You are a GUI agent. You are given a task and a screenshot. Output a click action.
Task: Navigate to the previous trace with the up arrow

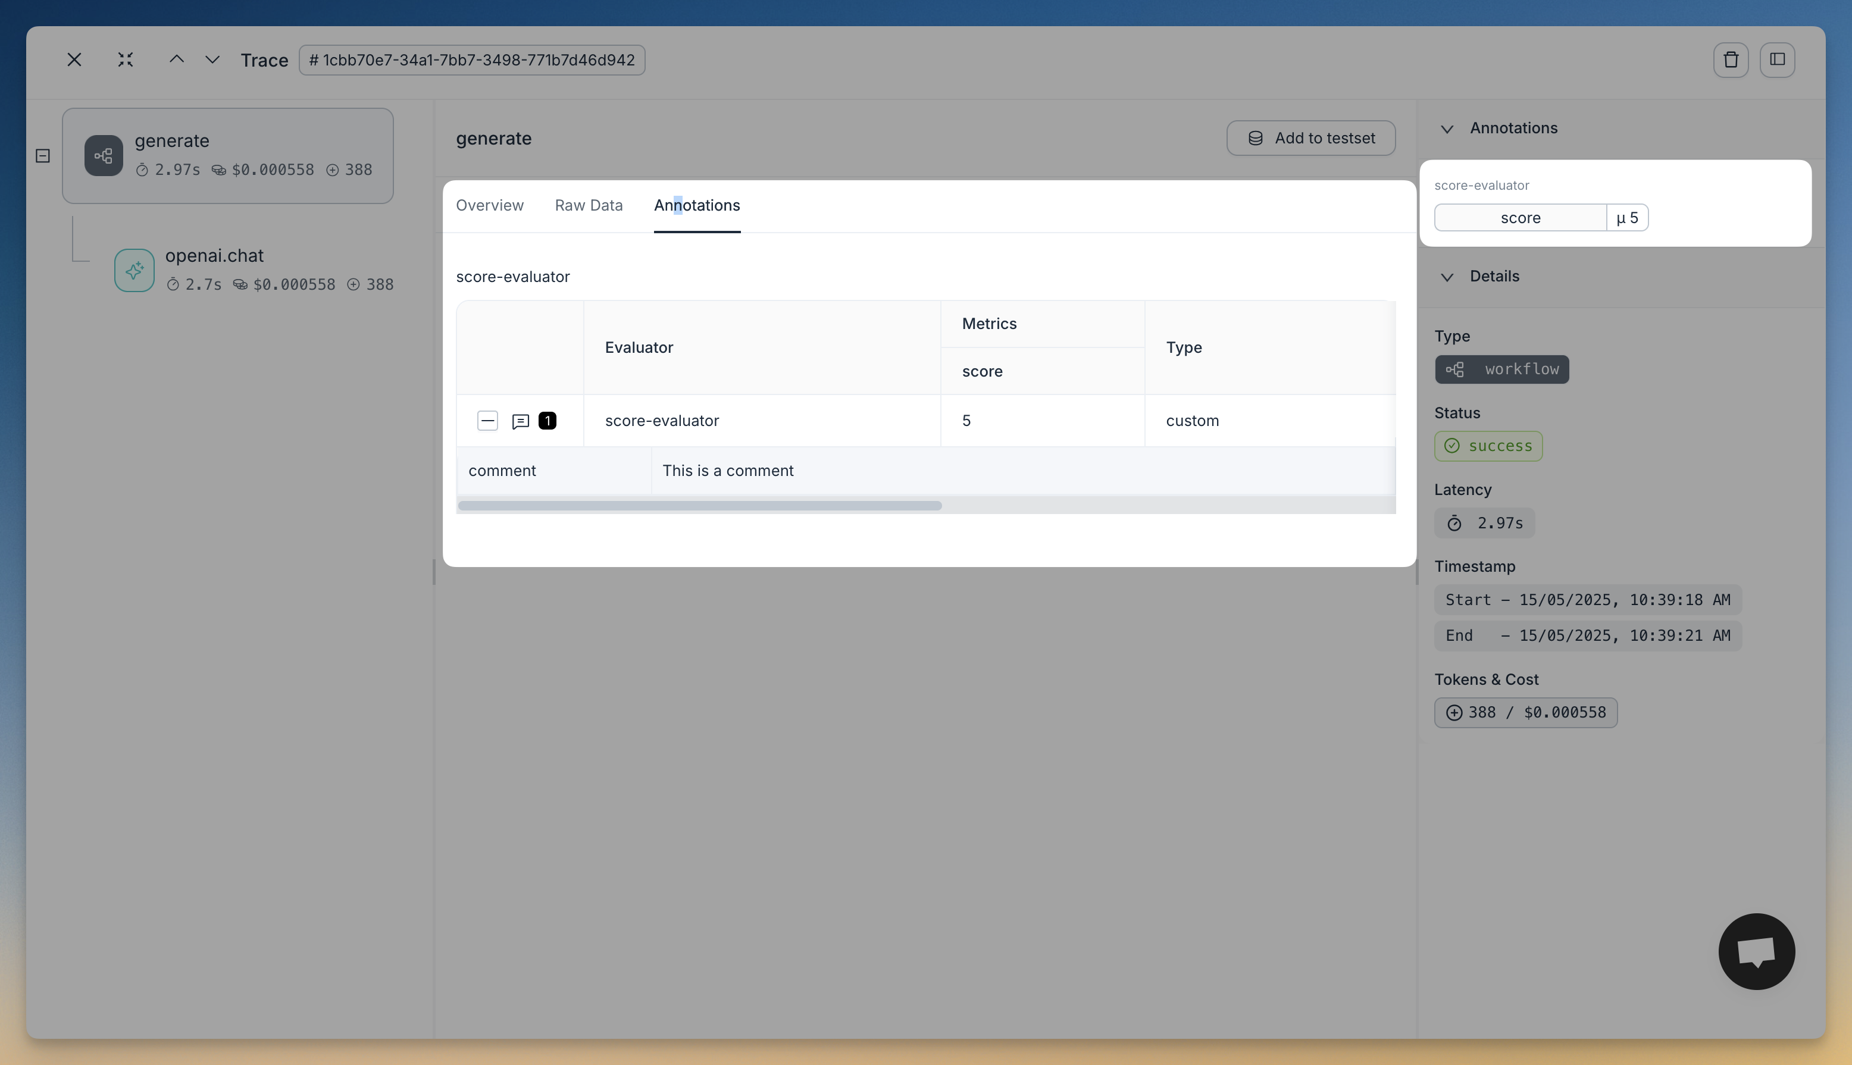tap(176, 59)
